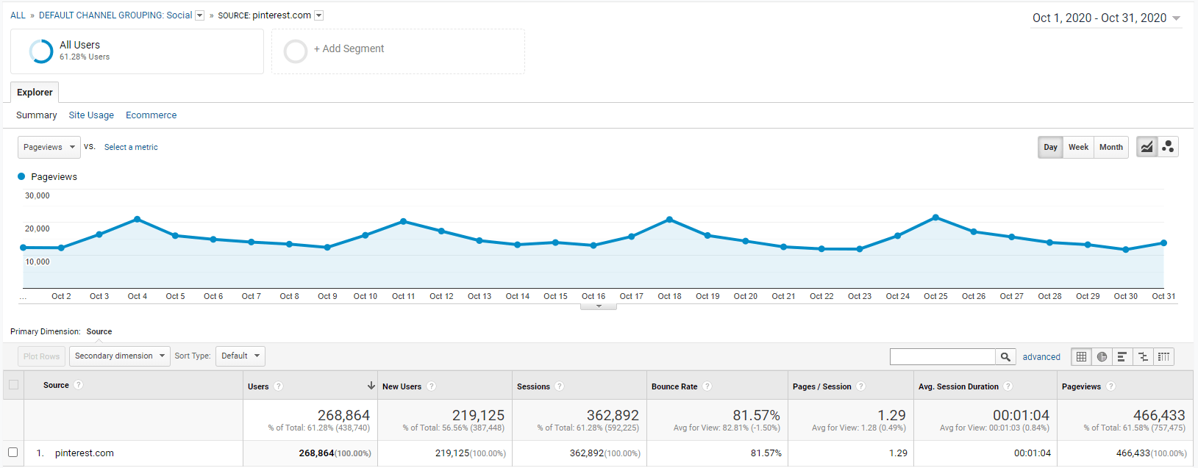This screenshot has width=1198, height=468.
Task: Select the data table grid view icon
Action: click(x=1081, y=357)
